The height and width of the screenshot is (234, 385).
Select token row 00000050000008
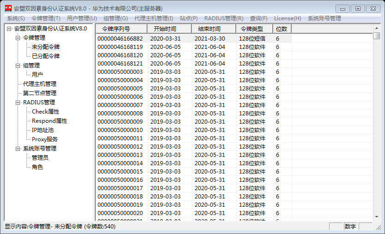point(194,114)
